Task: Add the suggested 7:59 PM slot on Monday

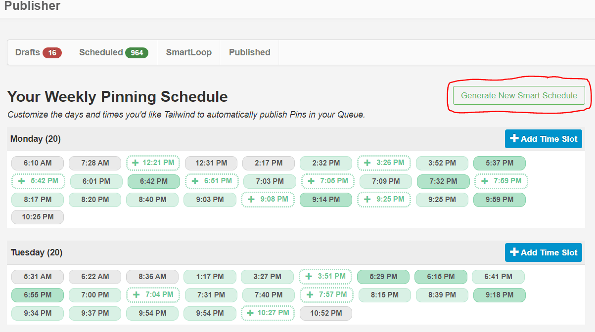Action: click(x=502, y=181)
